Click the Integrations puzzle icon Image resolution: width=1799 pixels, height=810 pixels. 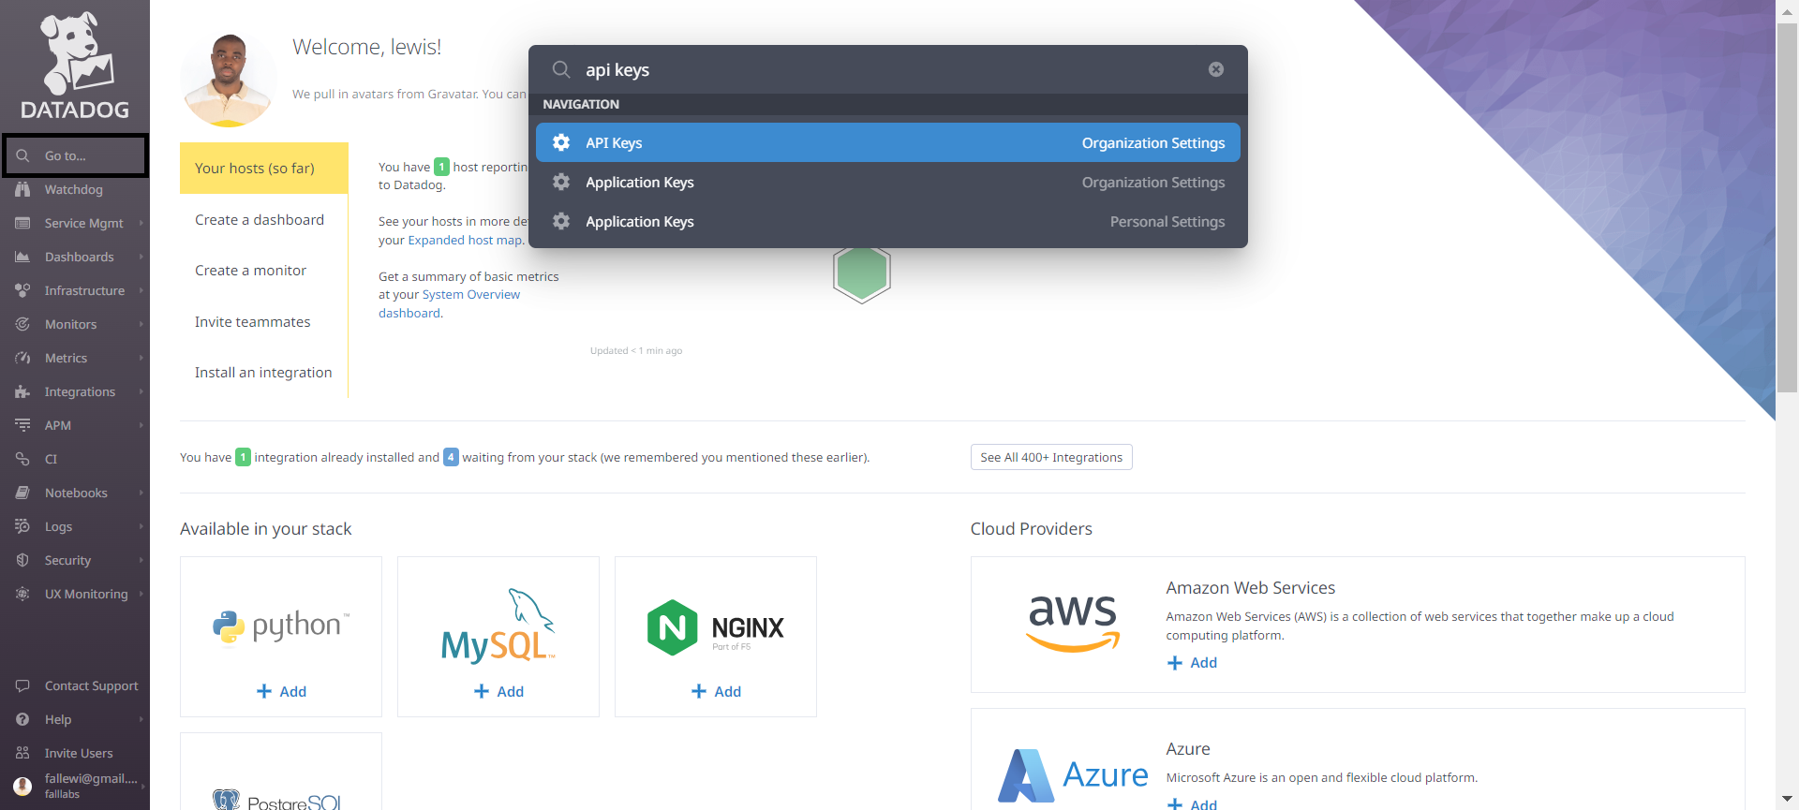click(22, 391)
